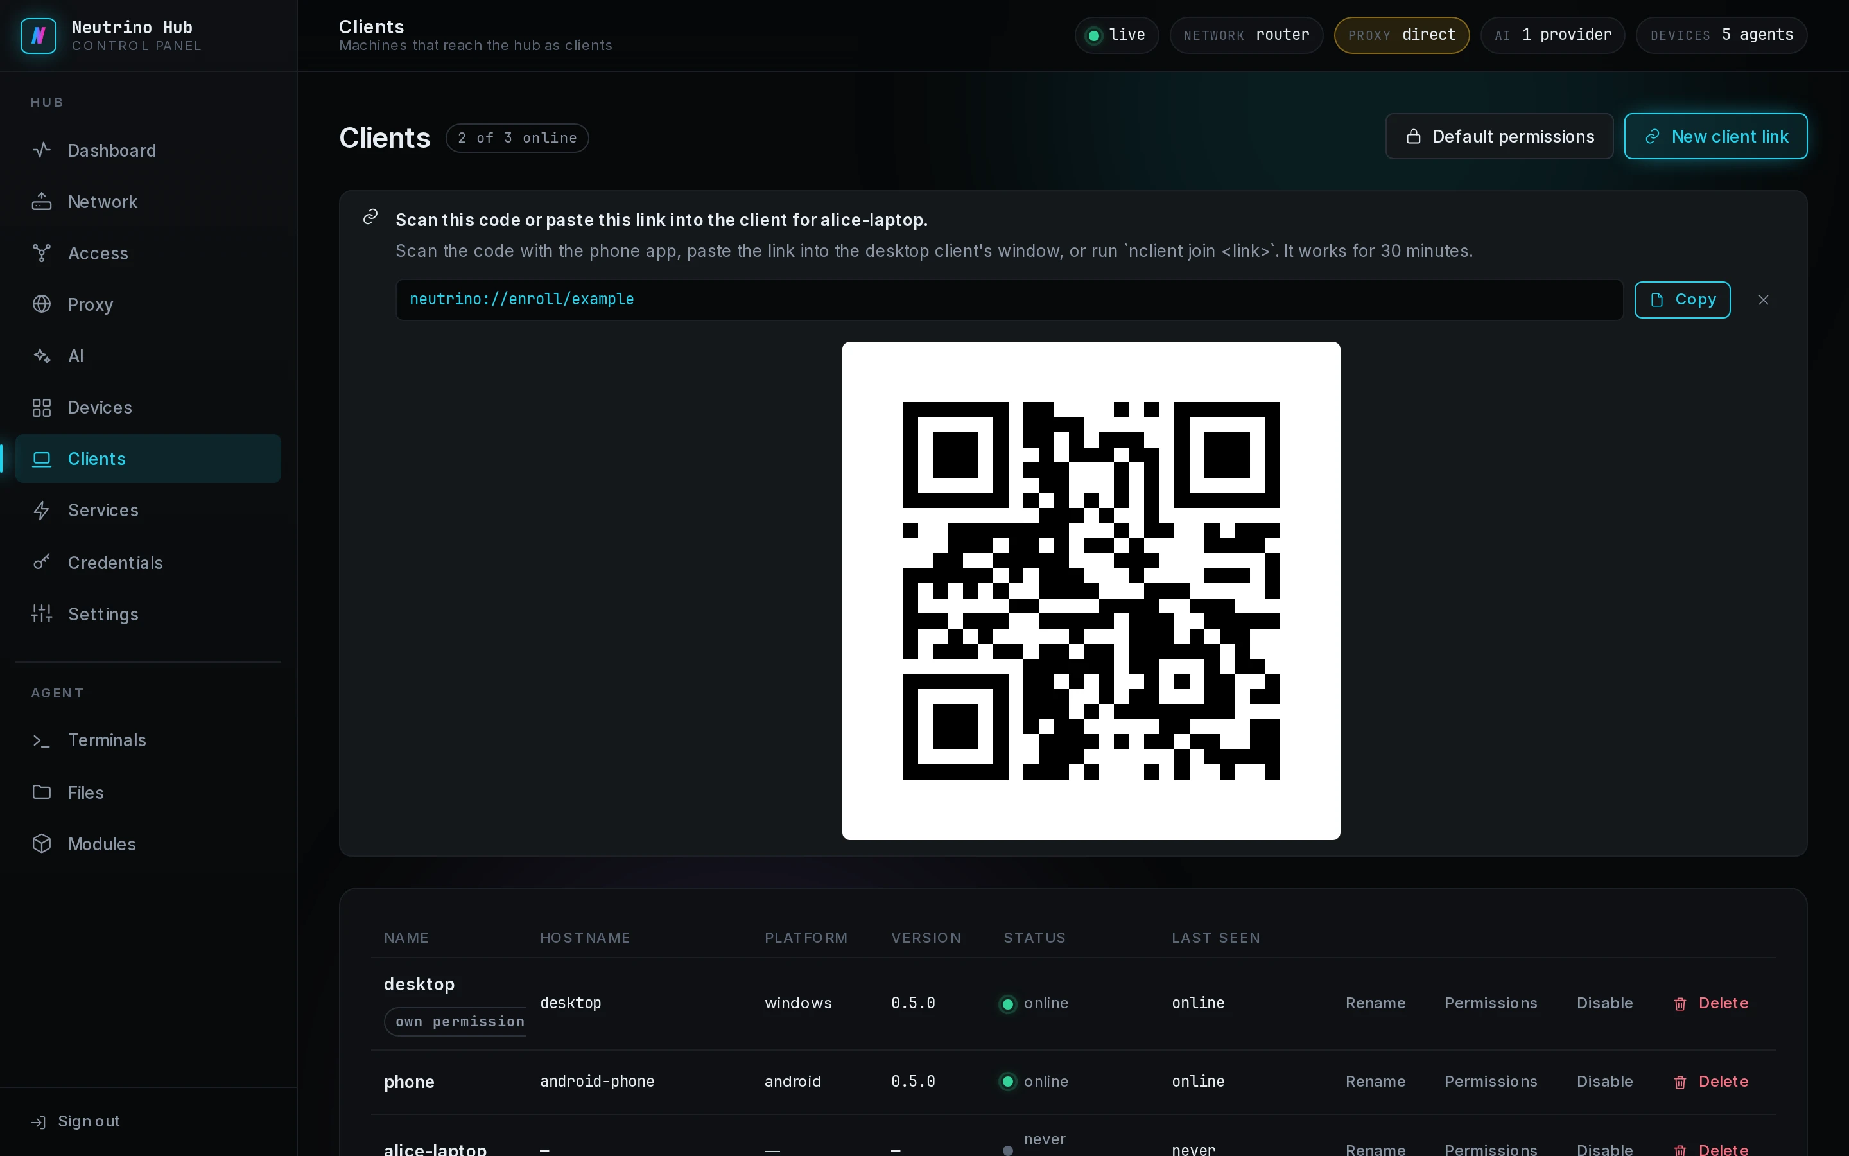The width and height of the screenshot is (1849, 1156).
Task: Click the own permissions badge under desktop
Action: pyautogui.click(x=456, y=1021)
